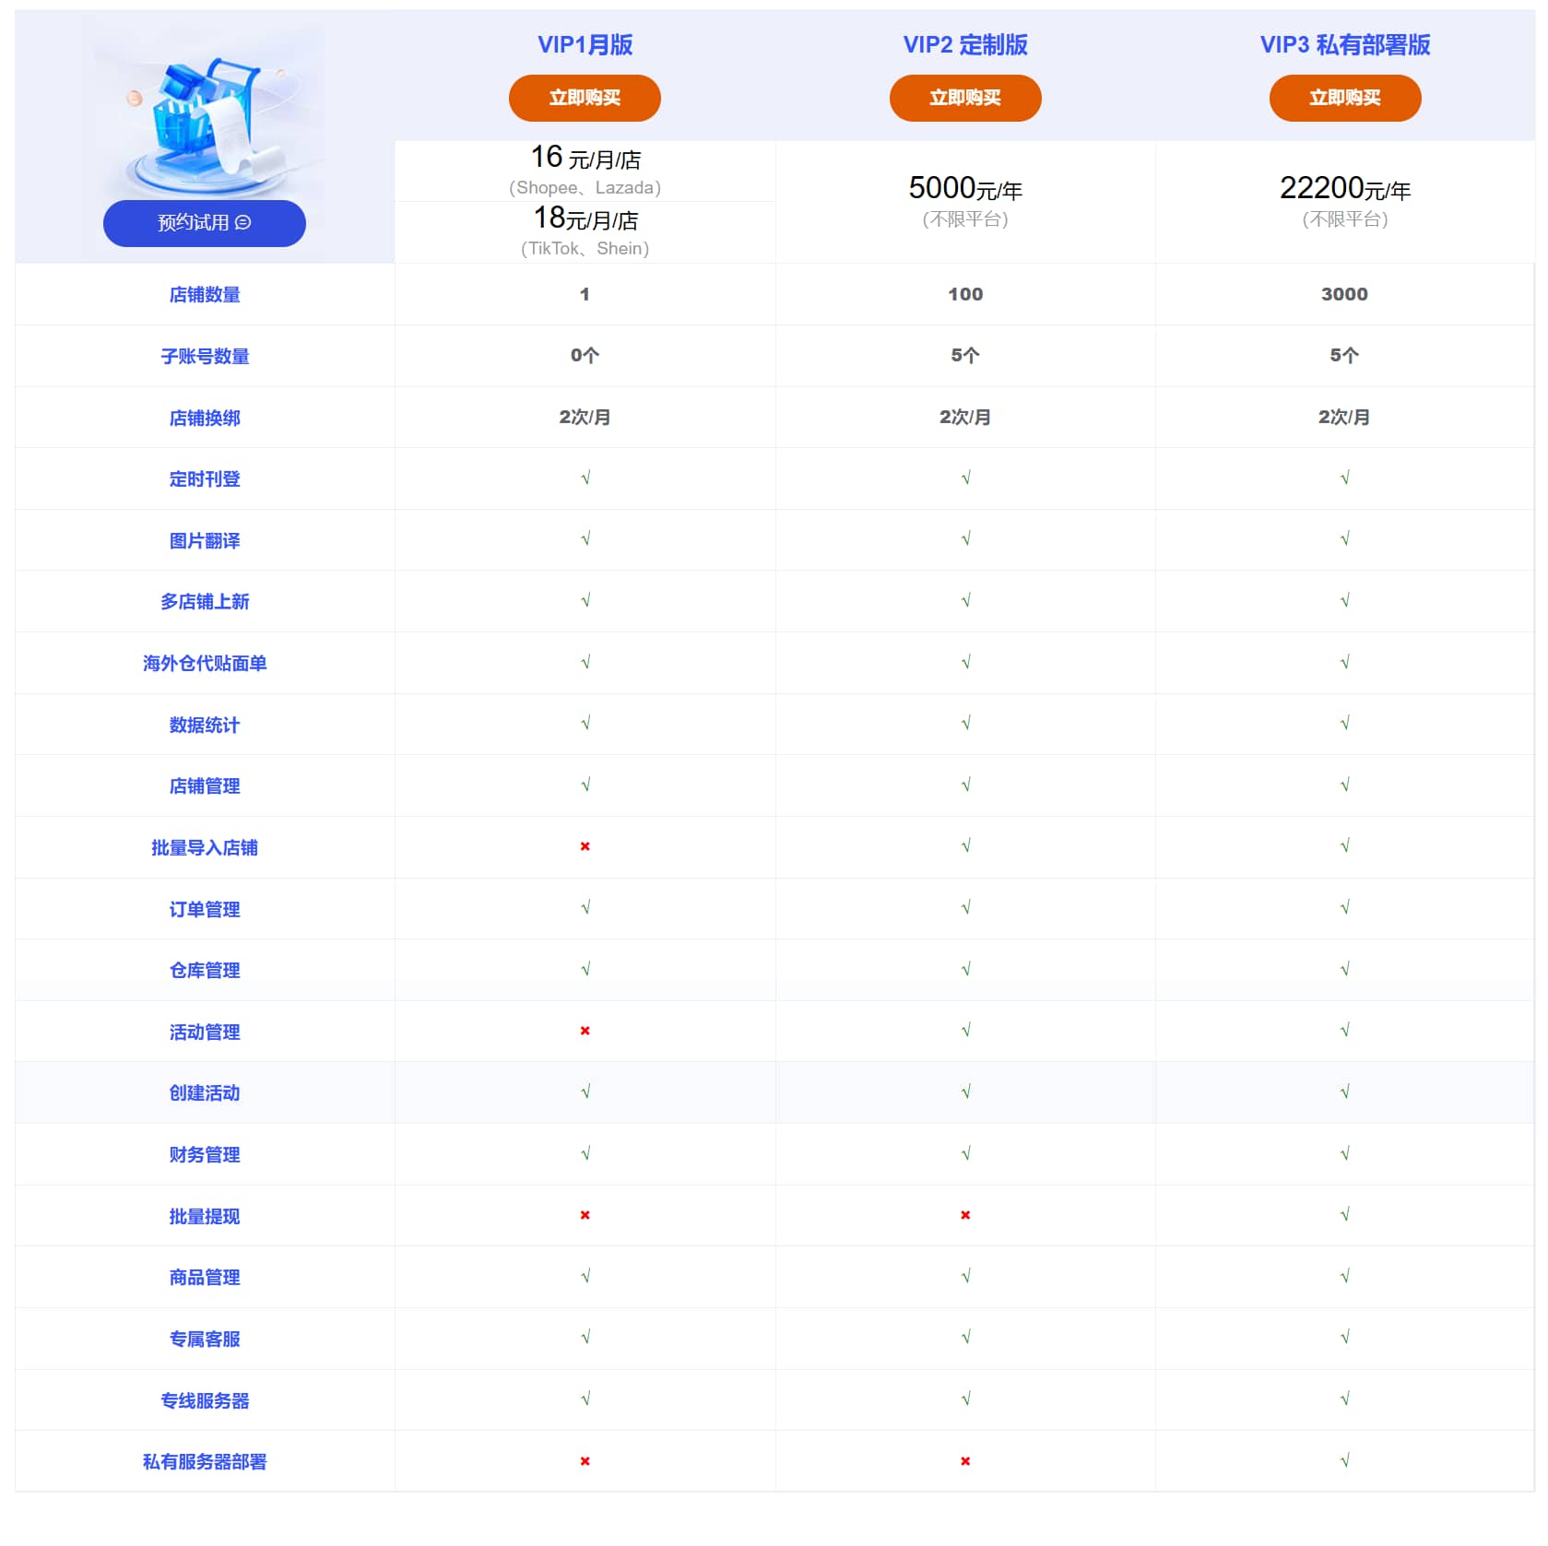Viewport: 1548px width, 1546px height.
Task: Click the 店铺数量 row label
Action: [203, 294]
